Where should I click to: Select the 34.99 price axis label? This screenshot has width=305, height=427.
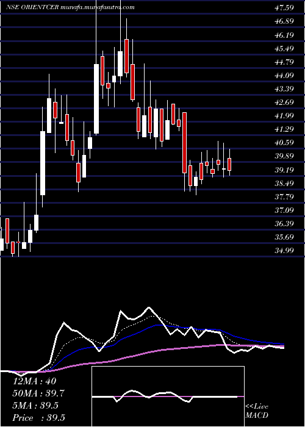284,250
